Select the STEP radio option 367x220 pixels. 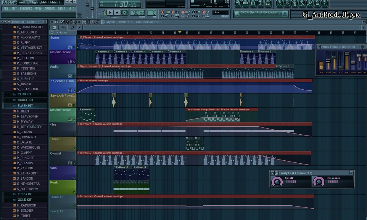[52, 33]
